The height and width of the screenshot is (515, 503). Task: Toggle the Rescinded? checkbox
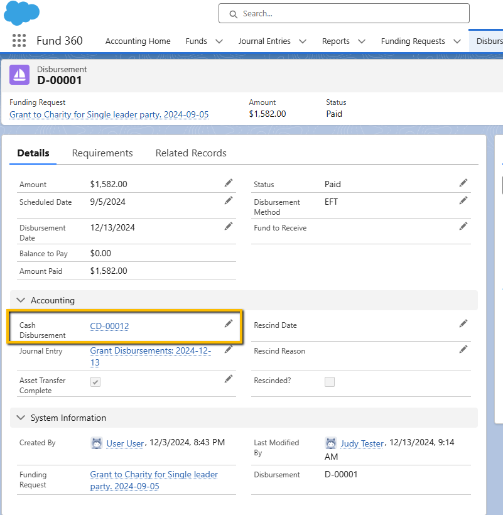point(330,382)
